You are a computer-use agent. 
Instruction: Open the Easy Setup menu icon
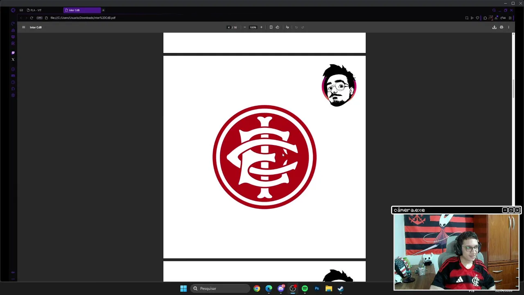click(x=510, y=18)
